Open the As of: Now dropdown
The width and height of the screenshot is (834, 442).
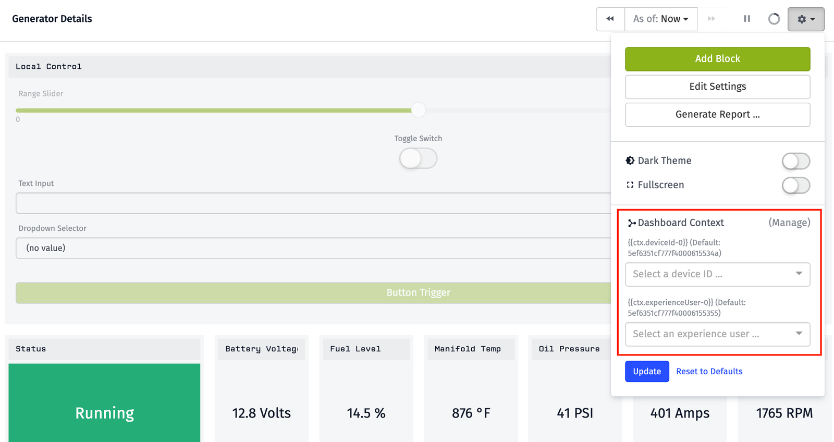661,19
